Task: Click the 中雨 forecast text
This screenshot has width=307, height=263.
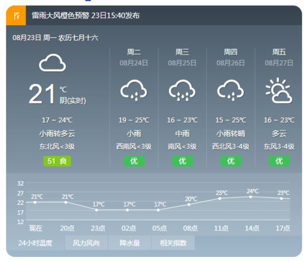Action: pos(182,134)
